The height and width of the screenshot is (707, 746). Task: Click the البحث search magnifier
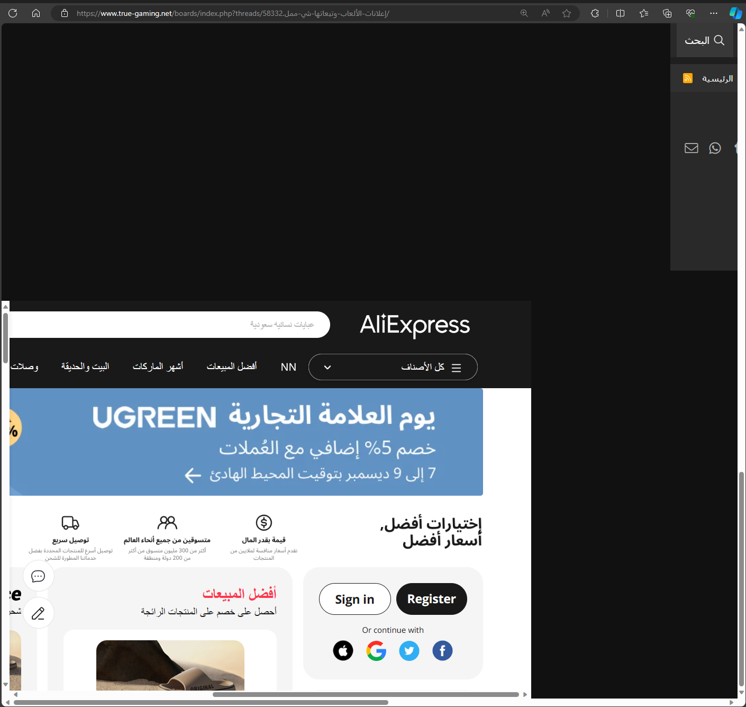point(719,40)
